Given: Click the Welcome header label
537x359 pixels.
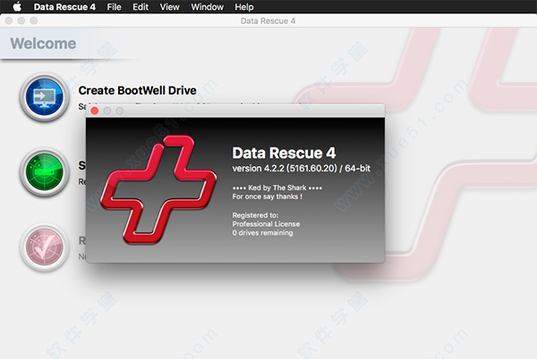Looking at the screenshot, I should [x=43, y=44].
